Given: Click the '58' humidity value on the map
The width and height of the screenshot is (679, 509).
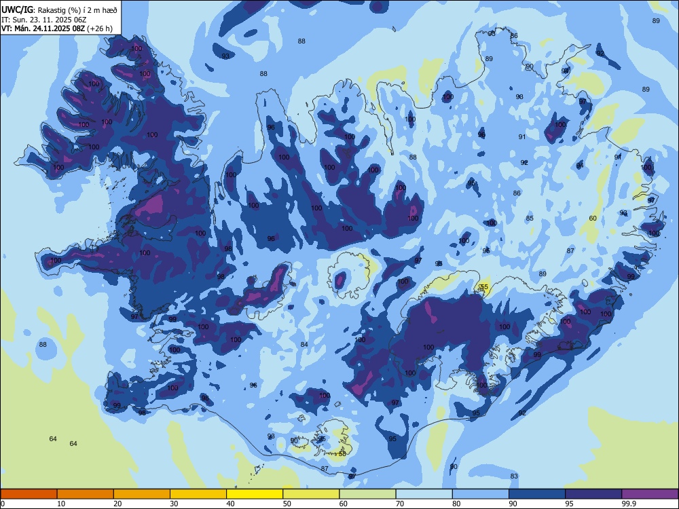Looking at the screenshot, I should [342, 453].
